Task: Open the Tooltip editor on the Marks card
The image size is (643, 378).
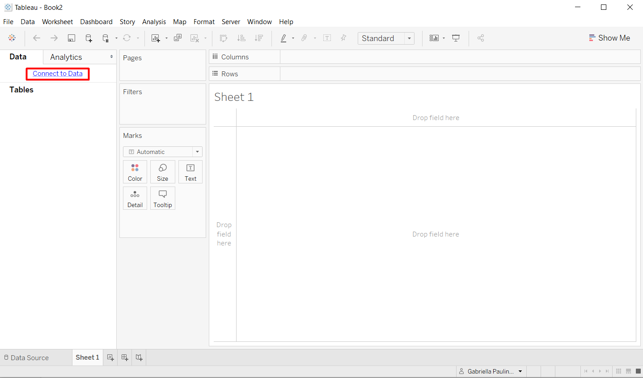Action: click(162, 198)
